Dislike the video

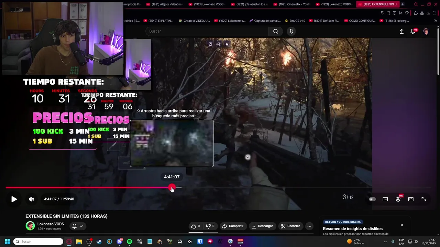pyautogui.click(x=210, y=226)
